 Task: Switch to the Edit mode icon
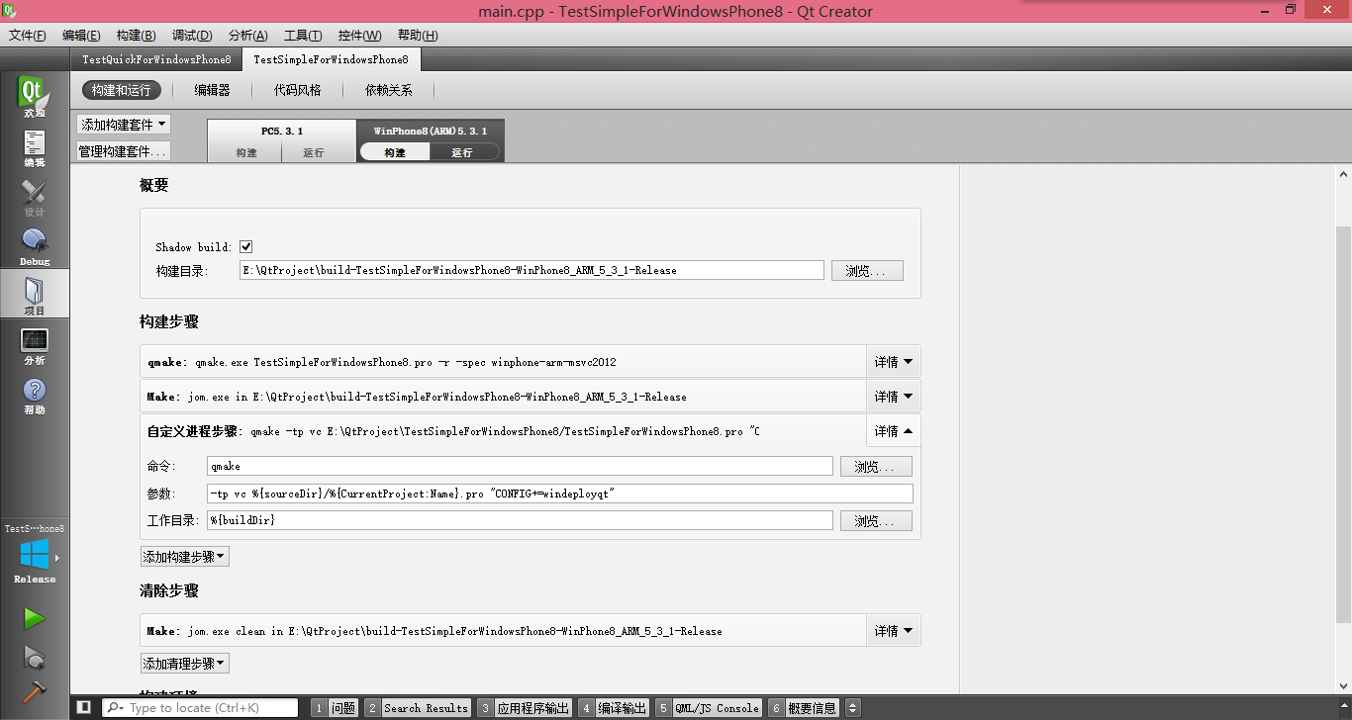[x=35, y=145]
